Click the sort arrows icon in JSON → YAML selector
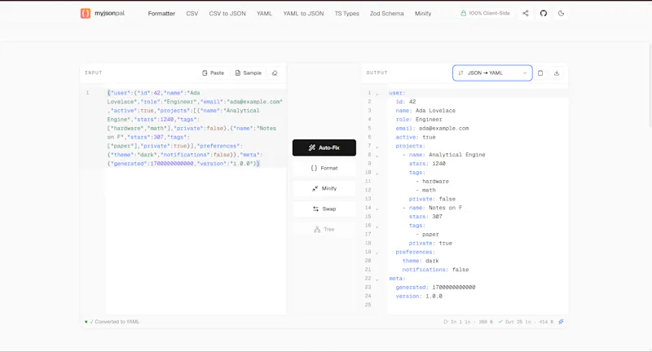 coord(460,73)
